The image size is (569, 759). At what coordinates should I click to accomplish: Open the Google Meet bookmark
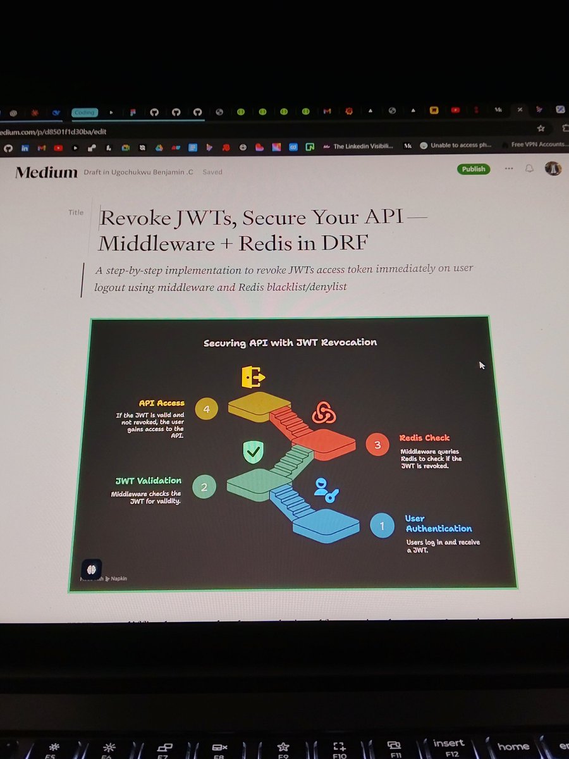126,148
